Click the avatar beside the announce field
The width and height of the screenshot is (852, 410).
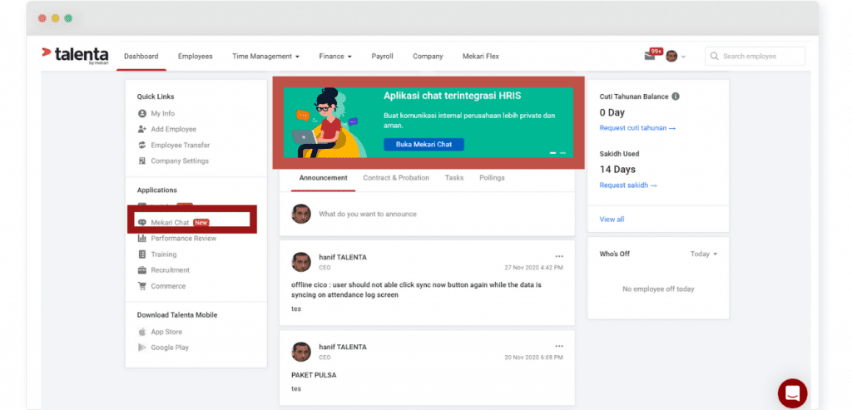301,214
